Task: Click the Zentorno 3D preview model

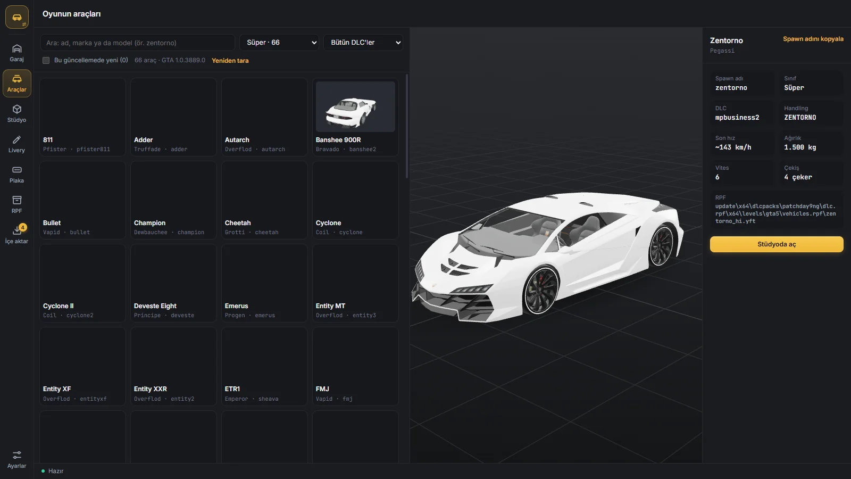Action: tap(548, 257)
